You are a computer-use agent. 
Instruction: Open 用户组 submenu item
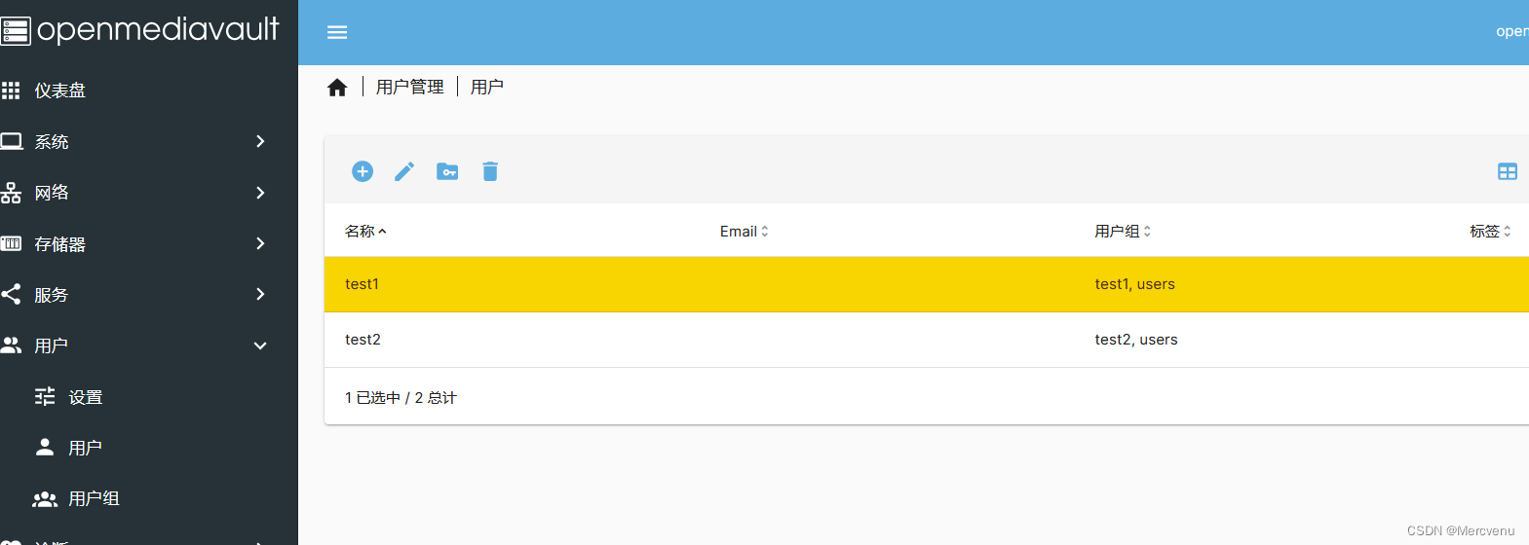tap(95, 498)
